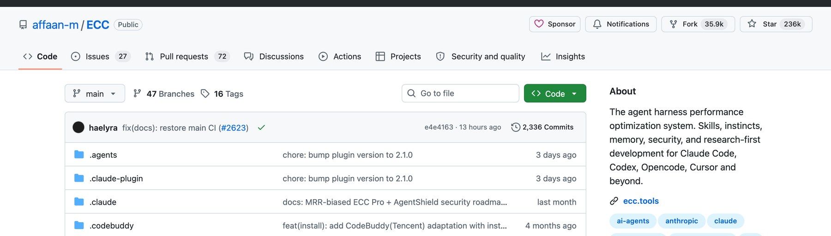Open the haelyra committer link
The width and height of the screenshot is (831, 236).
103,128
